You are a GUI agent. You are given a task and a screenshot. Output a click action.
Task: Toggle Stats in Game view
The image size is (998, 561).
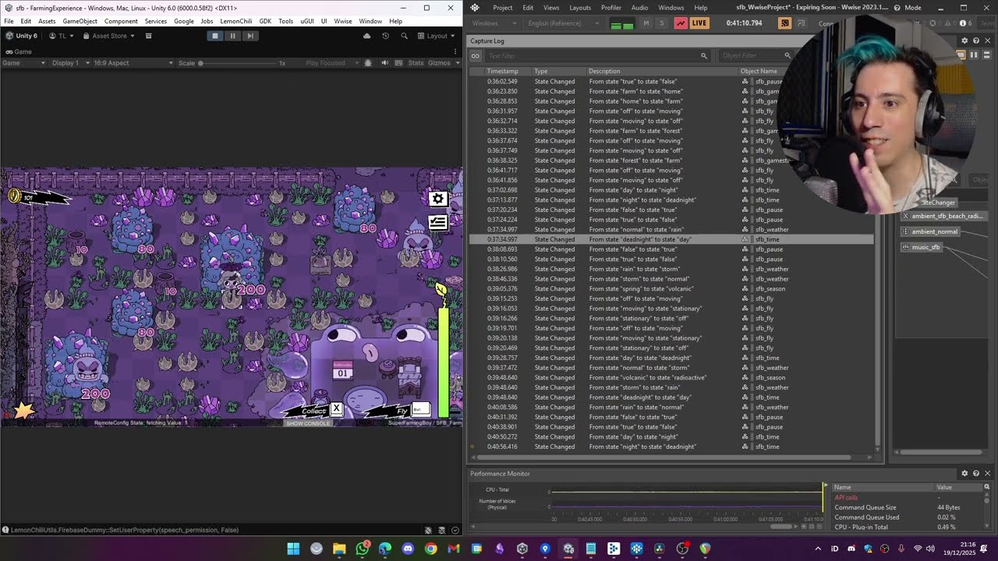pyautogui.click(x=416, y=63)
